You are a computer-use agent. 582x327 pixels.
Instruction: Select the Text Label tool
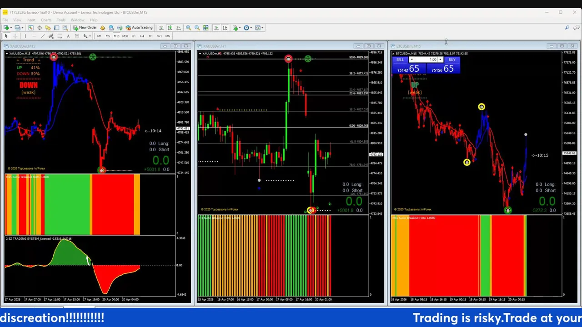point(77,36)
